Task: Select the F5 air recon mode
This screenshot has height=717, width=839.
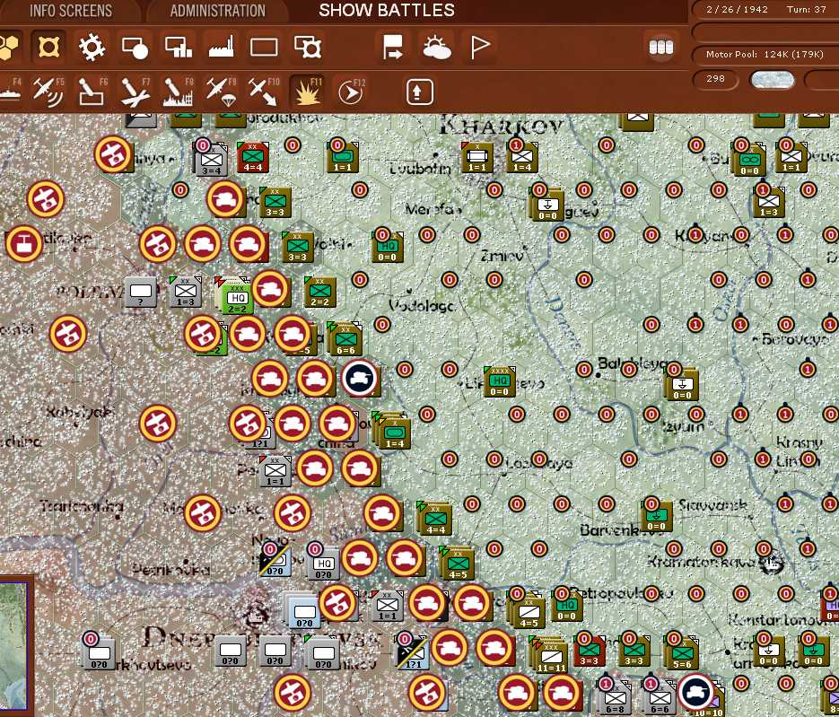Action: (48, 91)
